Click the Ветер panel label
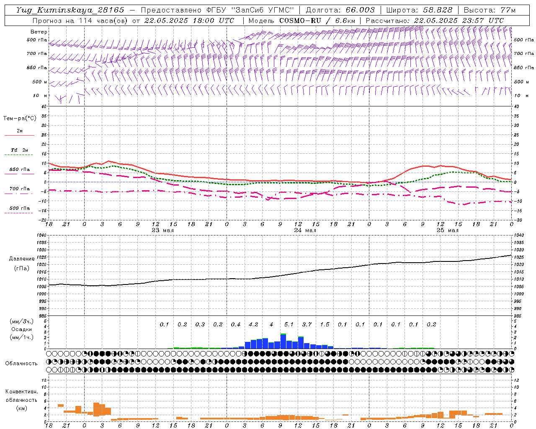This screenshot has height=429, width=536. pos(39,32)
